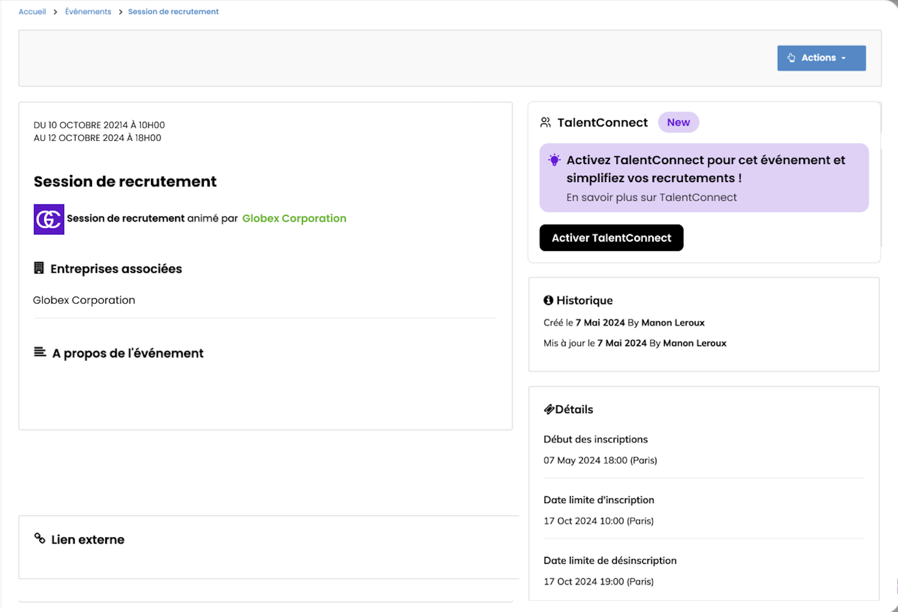Click the Session de recrutement heading
This screenshot has height=612, width=898.
[x=125, y=181]
